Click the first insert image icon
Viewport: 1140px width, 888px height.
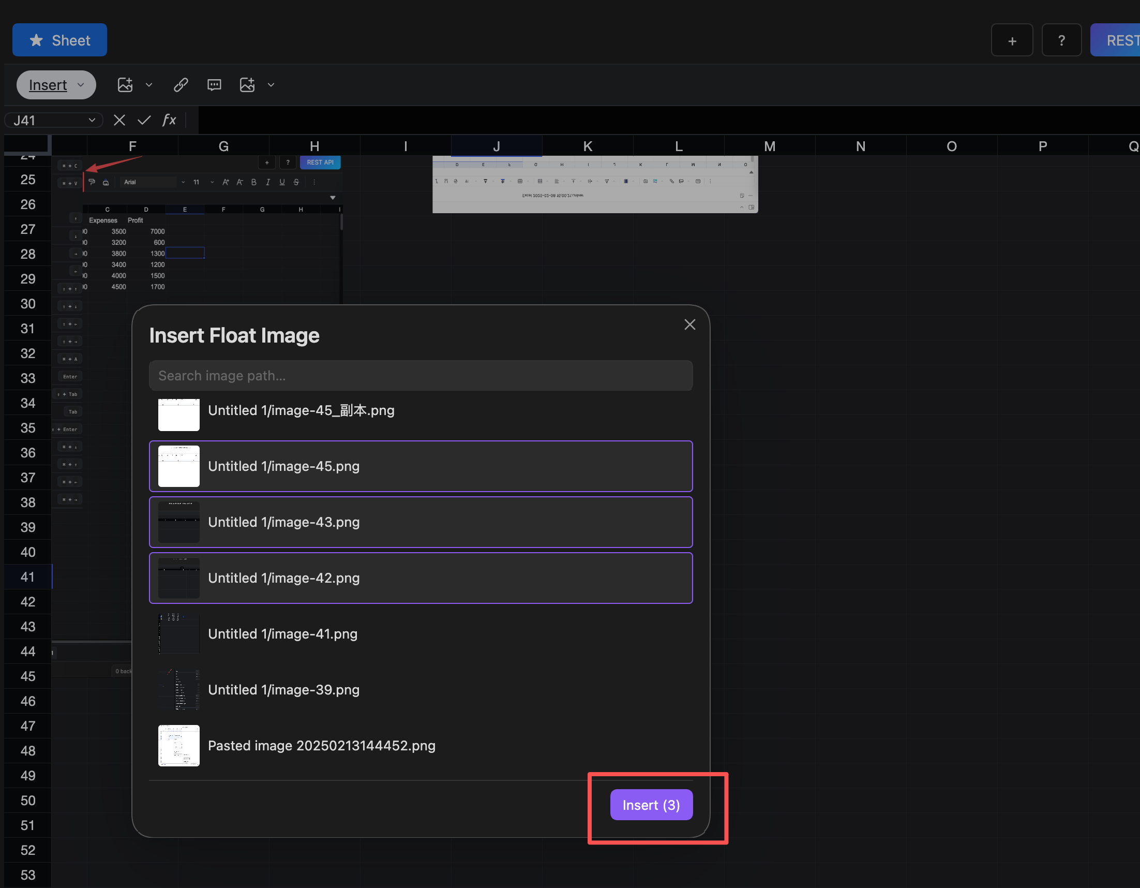125,85
